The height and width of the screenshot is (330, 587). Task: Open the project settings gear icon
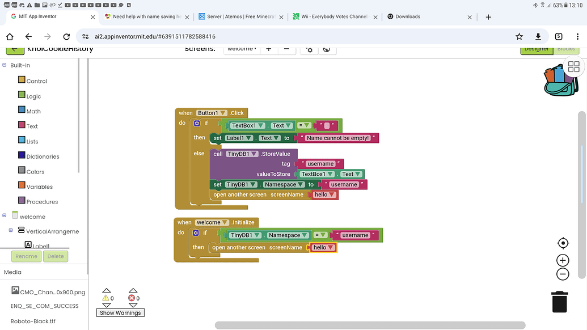(309, 50)
